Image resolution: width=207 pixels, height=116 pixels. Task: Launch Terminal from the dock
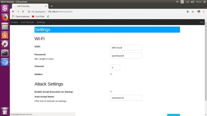click(5, 53)
